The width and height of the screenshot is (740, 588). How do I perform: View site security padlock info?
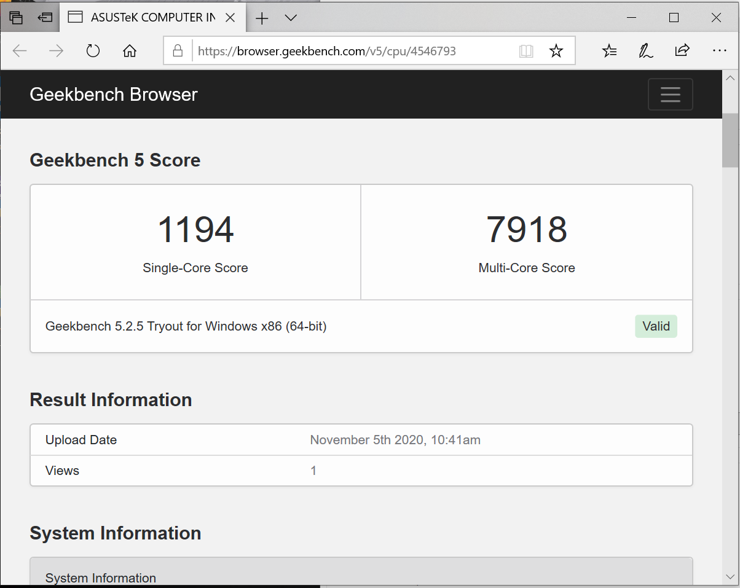tap(178, 51)
